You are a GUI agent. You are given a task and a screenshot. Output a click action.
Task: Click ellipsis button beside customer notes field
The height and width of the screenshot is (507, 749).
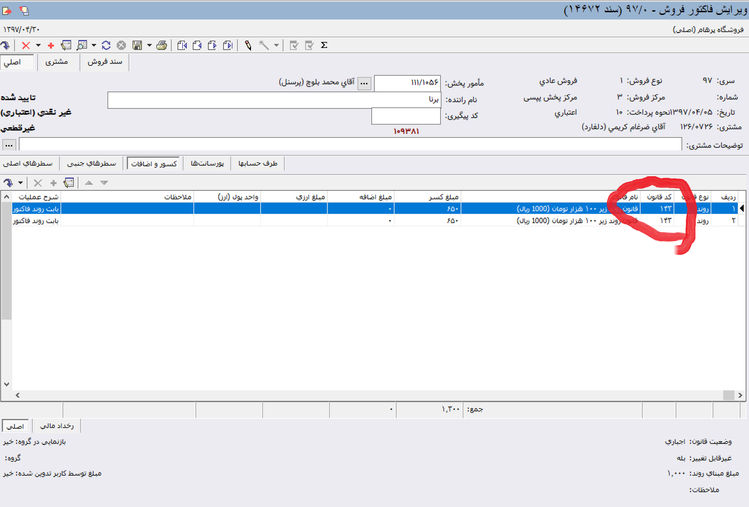9,145
